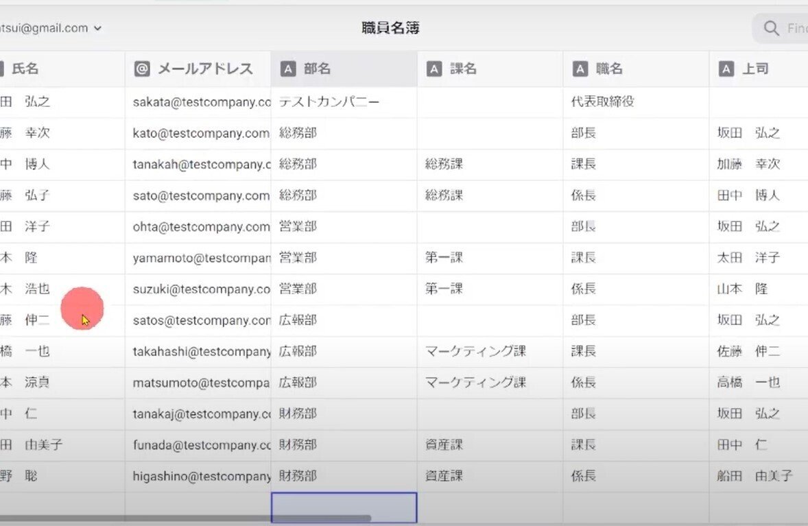Click the 職員名簿 table title
Image resolution: width=808 pixels, height=526 pixels.
pos(389,28)
